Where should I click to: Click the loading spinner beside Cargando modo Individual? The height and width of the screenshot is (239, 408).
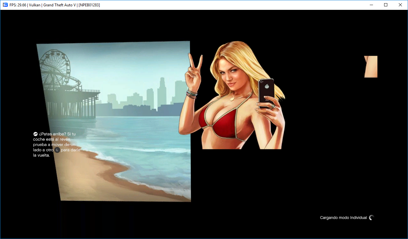(371, 218)
